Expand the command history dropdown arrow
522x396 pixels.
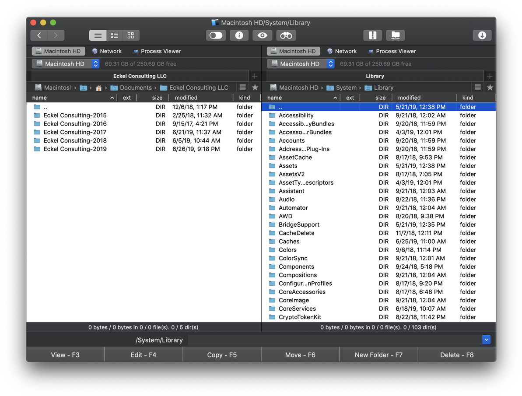(x=487, y=340)
